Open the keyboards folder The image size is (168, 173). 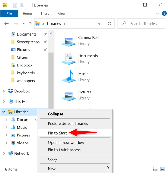(x=26, y=73)
